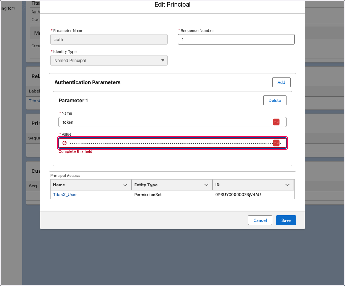Screen dimensions: 345x286
Task: Delete Parameter 1
Action: point(275,100)
